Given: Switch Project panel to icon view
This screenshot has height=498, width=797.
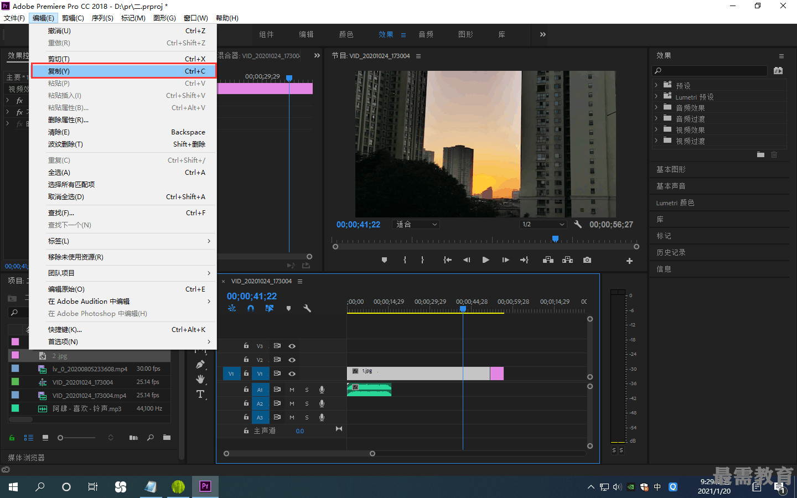Looking at the screenshot, I should (45, 438).
